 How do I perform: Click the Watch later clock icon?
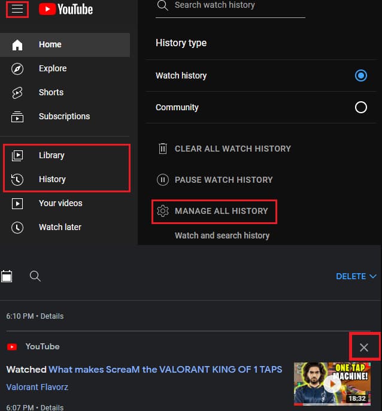[x=17, y=227]
